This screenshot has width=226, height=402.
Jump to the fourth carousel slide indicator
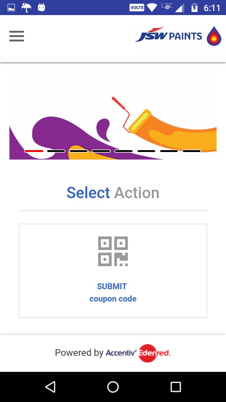pos(101,151)
